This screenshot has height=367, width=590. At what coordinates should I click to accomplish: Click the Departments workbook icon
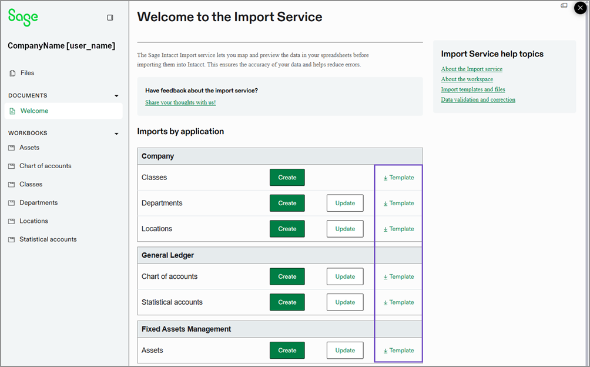11,202
